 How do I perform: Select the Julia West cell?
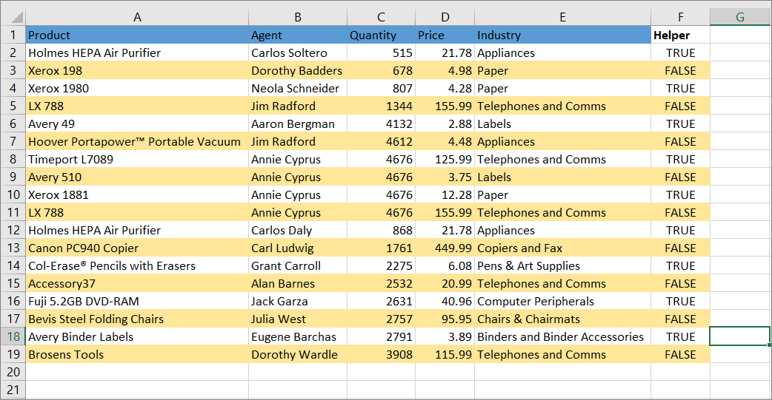297,319
